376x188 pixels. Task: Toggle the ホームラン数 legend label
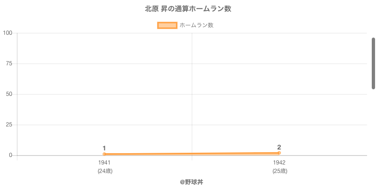(196, 25)
